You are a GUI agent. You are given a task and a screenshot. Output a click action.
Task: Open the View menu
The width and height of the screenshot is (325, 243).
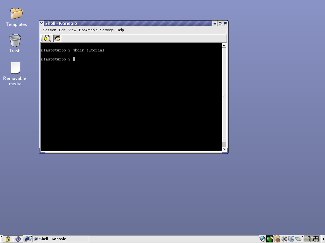tap(72, 30)
